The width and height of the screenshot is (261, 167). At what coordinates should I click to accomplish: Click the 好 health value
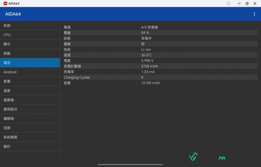click(143, 44)
